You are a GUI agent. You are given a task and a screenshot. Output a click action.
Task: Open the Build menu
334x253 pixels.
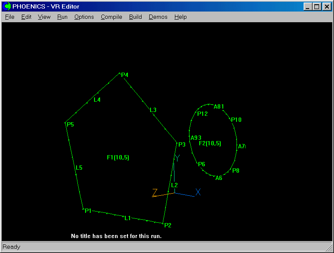135,17
